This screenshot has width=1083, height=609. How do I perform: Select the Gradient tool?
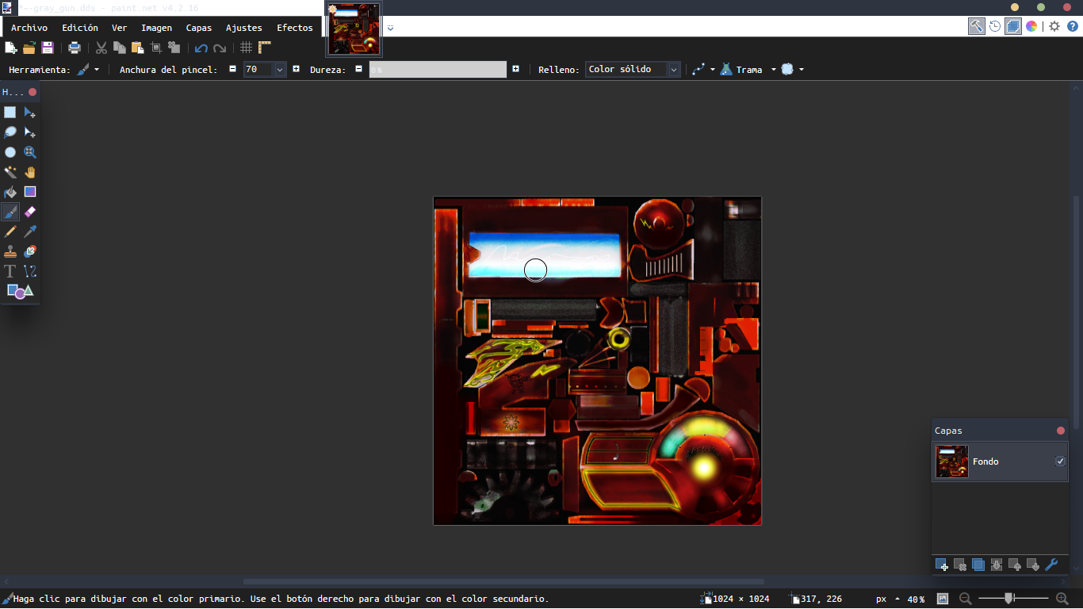(x=30, y=192)
